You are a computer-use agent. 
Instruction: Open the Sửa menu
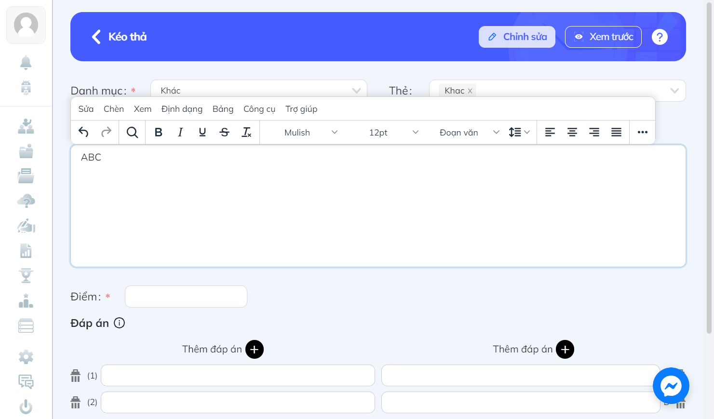click(86, 109)
